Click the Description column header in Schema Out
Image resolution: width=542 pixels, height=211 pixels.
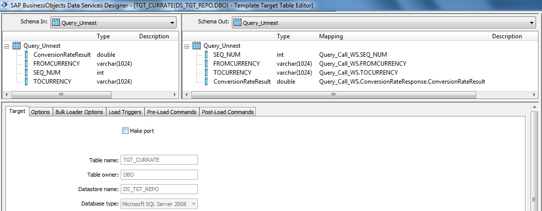(513, 36)
